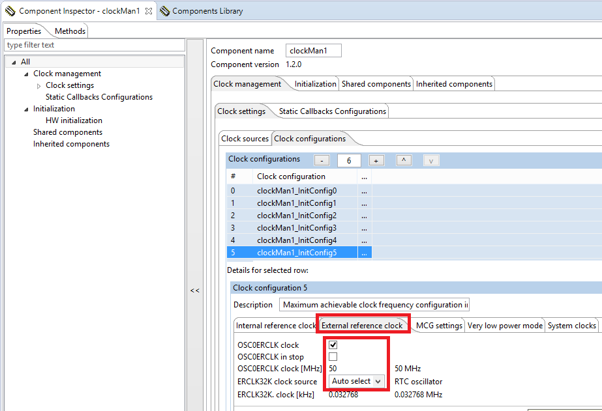The image size is (602, 411).
Task: Open the Methods tab
Action: [x=70, y=31]
